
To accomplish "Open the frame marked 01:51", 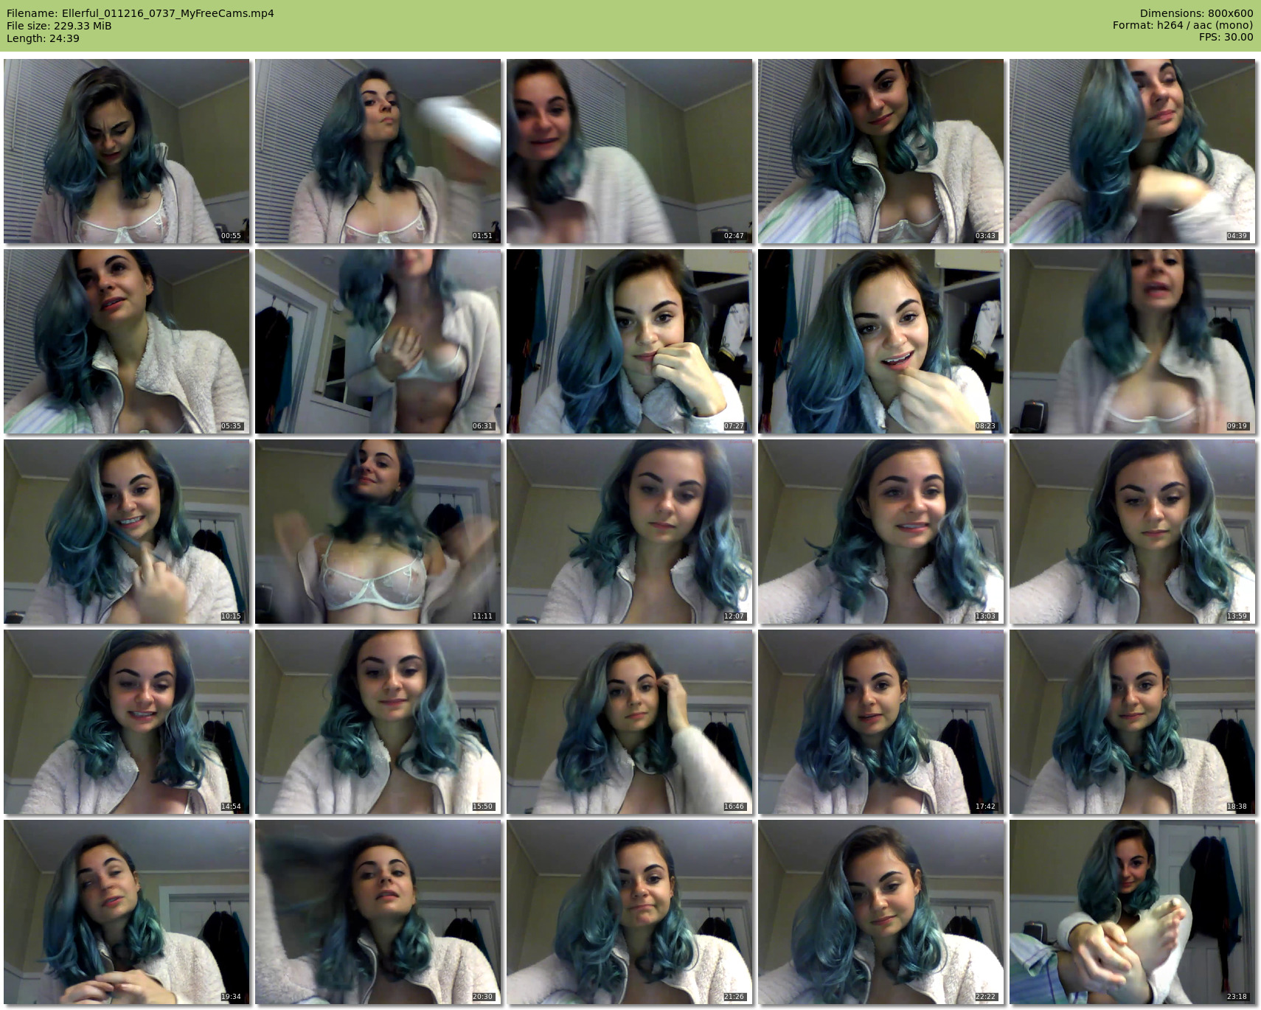I will pos(378,151).
